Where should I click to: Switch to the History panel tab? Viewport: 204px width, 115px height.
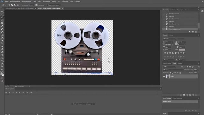[x=165, y=10]
